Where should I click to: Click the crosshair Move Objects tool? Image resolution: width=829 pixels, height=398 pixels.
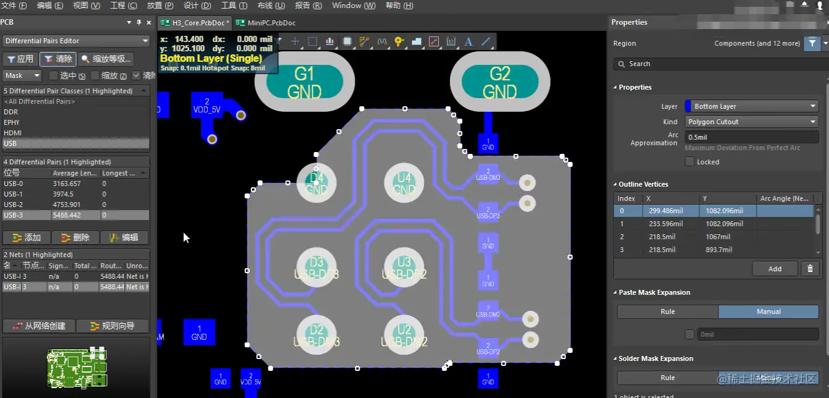[295, 41]
